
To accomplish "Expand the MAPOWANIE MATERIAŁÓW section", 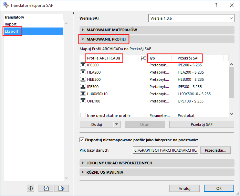I will coord(157,30).
